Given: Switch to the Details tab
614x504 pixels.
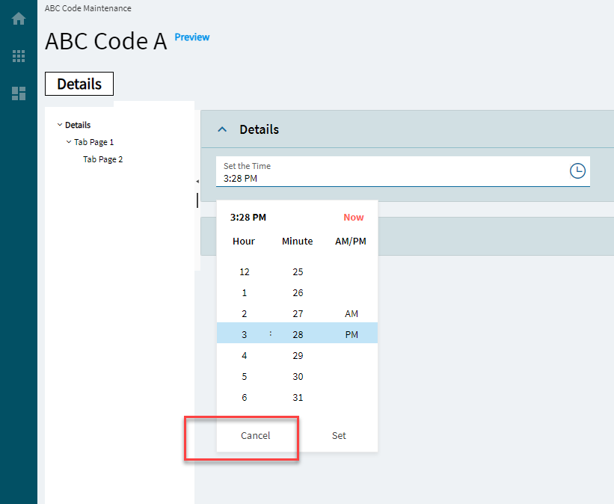Looking at the screenshot, I should click(79, 84).
